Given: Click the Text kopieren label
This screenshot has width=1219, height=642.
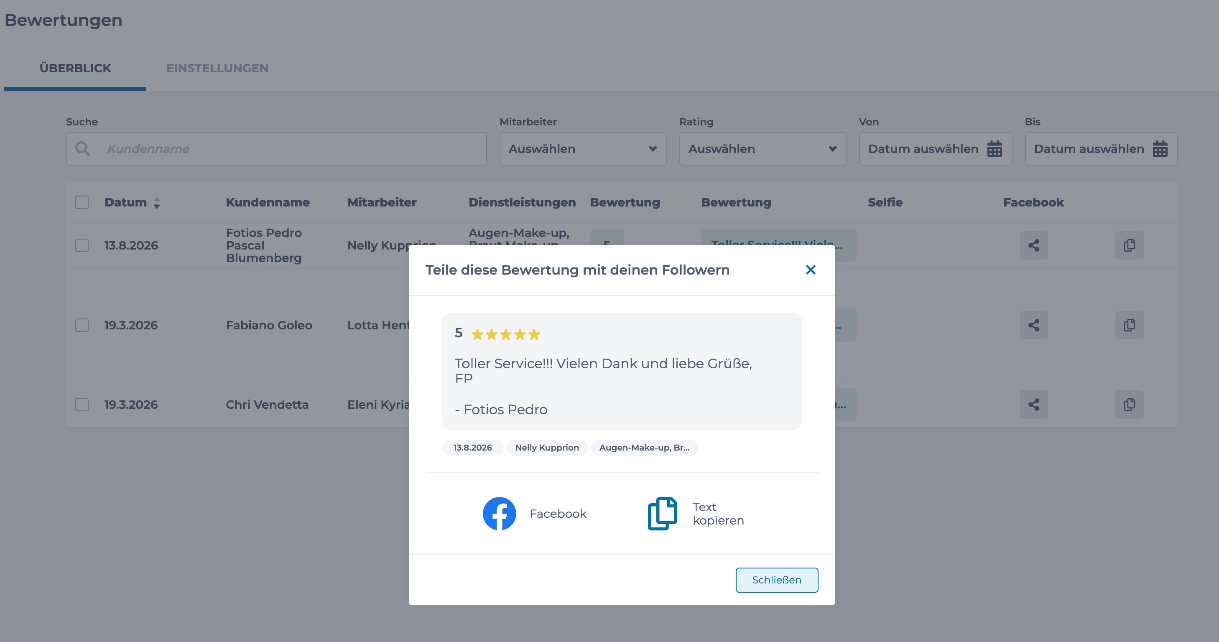Looking at the screenshot, I should coord(718,514).
